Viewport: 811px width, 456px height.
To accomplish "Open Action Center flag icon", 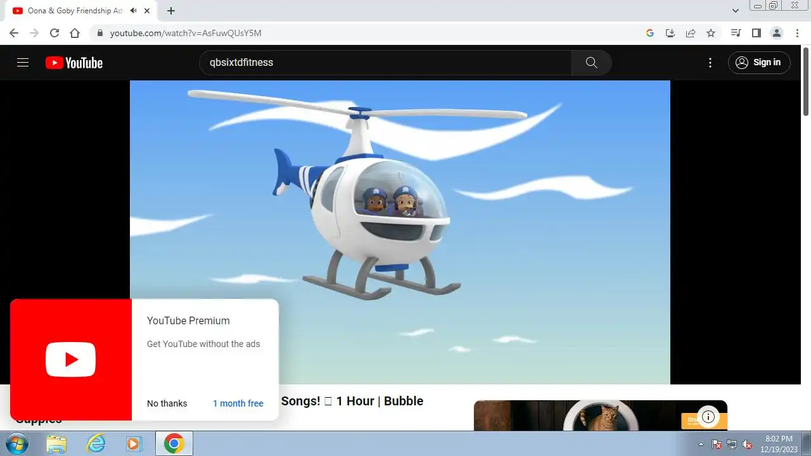I will click(x=717, y=444).
